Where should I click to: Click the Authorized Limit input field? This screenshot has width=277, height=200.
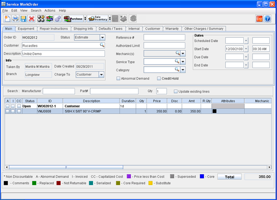(x=164, y=45)
